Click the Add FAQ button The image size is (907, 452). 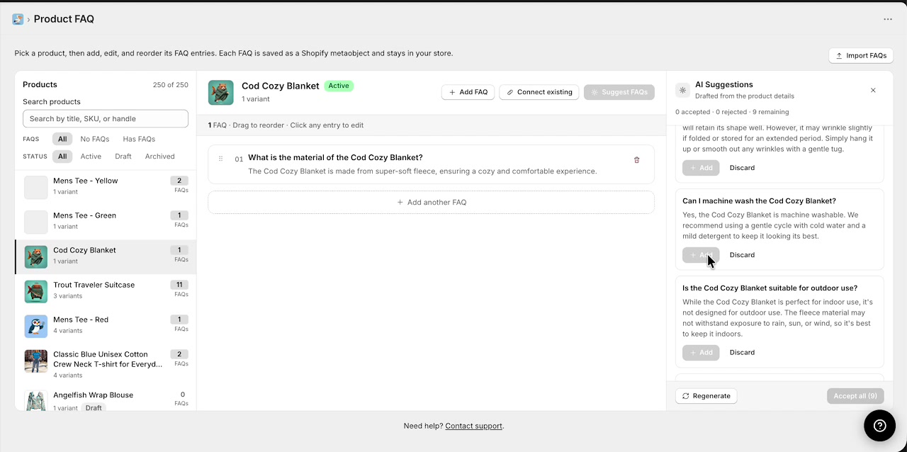(x=468, y=92)
